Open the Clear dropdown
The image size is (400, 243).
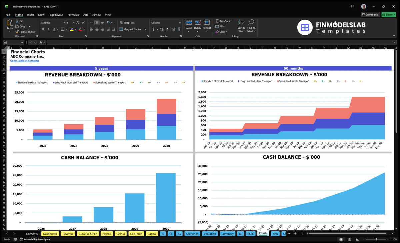click(x=221, y=32)
